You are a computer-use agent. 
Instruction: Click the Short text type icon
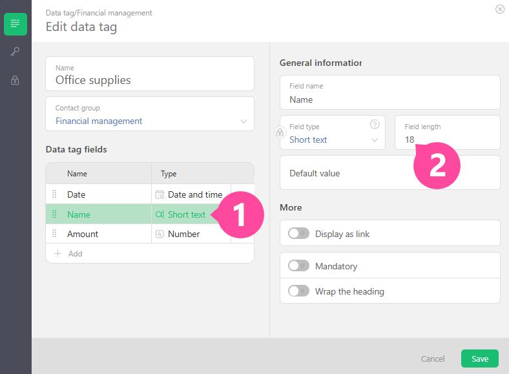[x=160, y=214]
